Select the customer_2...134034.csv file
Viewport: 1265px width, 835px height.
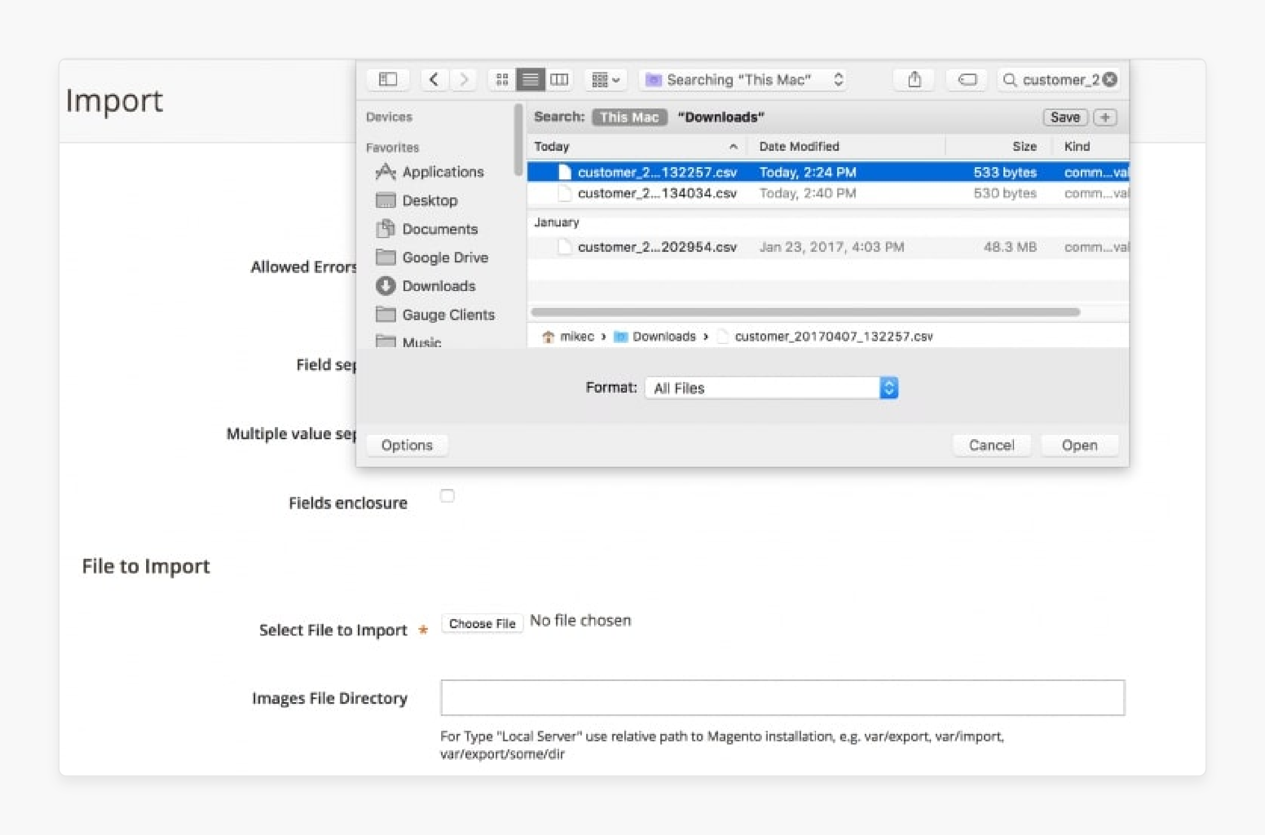828,193
